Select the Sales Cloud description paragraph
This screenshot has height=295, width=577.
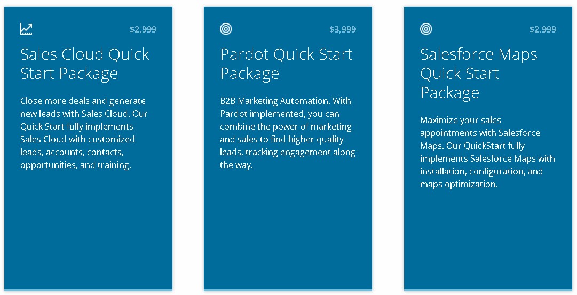[x=83, y=133]
